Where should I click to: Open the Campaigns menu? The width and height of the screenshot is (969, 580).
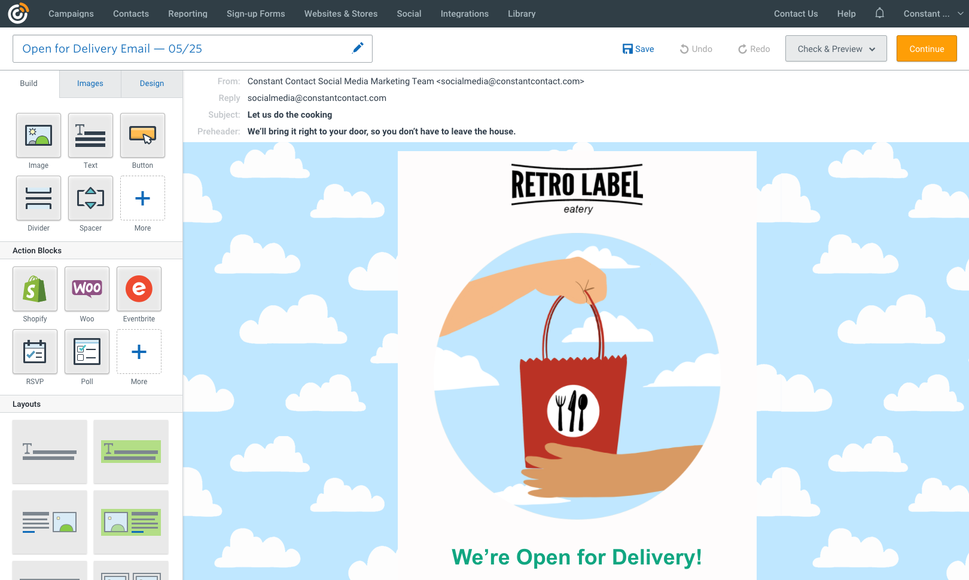point(71,14)
